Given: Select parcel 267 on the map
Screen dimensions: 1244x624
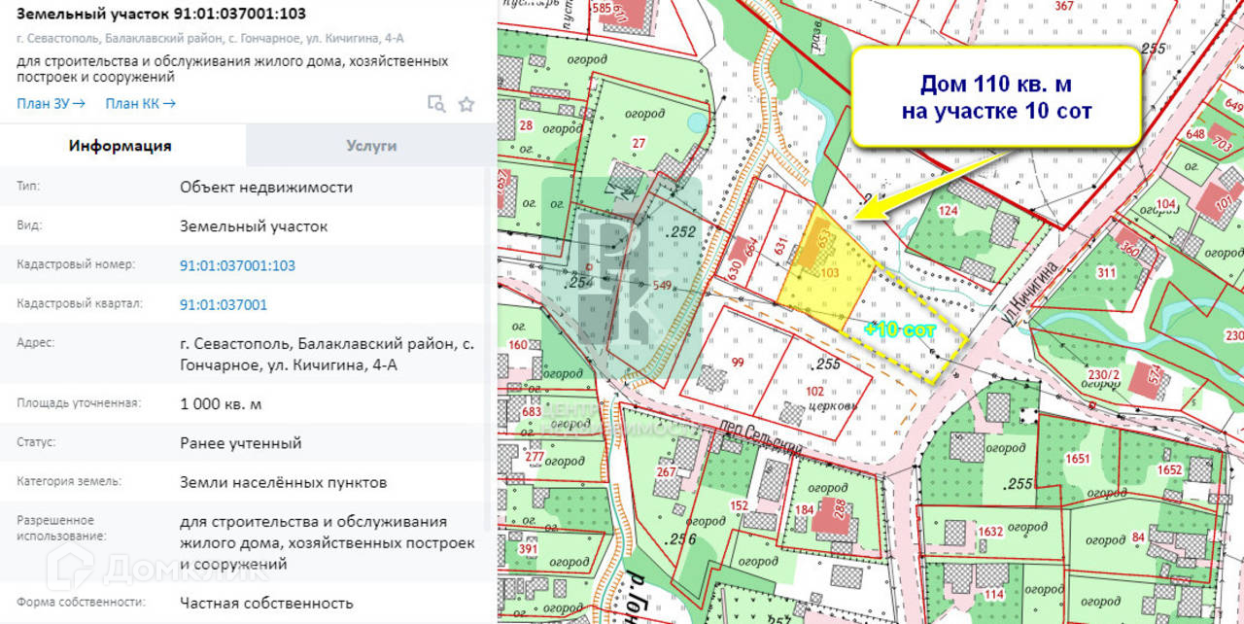Looking at the screenshot, I should 666,472.
